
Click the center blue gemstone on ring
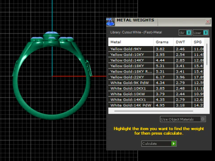click(x=52, y=33)
